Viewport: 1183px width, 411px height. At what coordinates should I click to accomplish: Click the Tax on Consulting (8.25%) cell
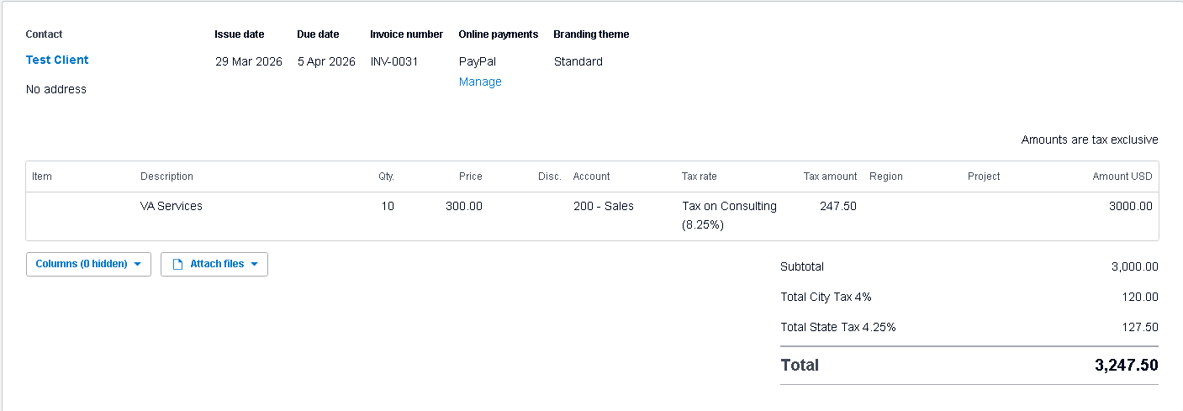click(729, 215)
